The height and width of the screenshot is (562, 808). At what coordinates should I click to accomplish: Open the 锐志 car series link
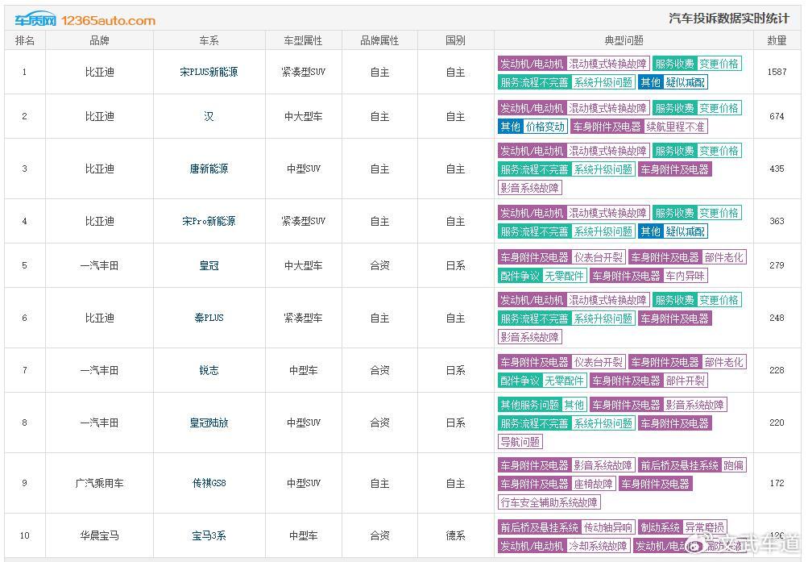pos(209,370)
